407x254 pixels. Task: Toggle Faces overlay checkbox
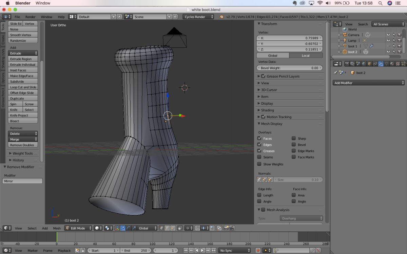(x=259, y=138)
